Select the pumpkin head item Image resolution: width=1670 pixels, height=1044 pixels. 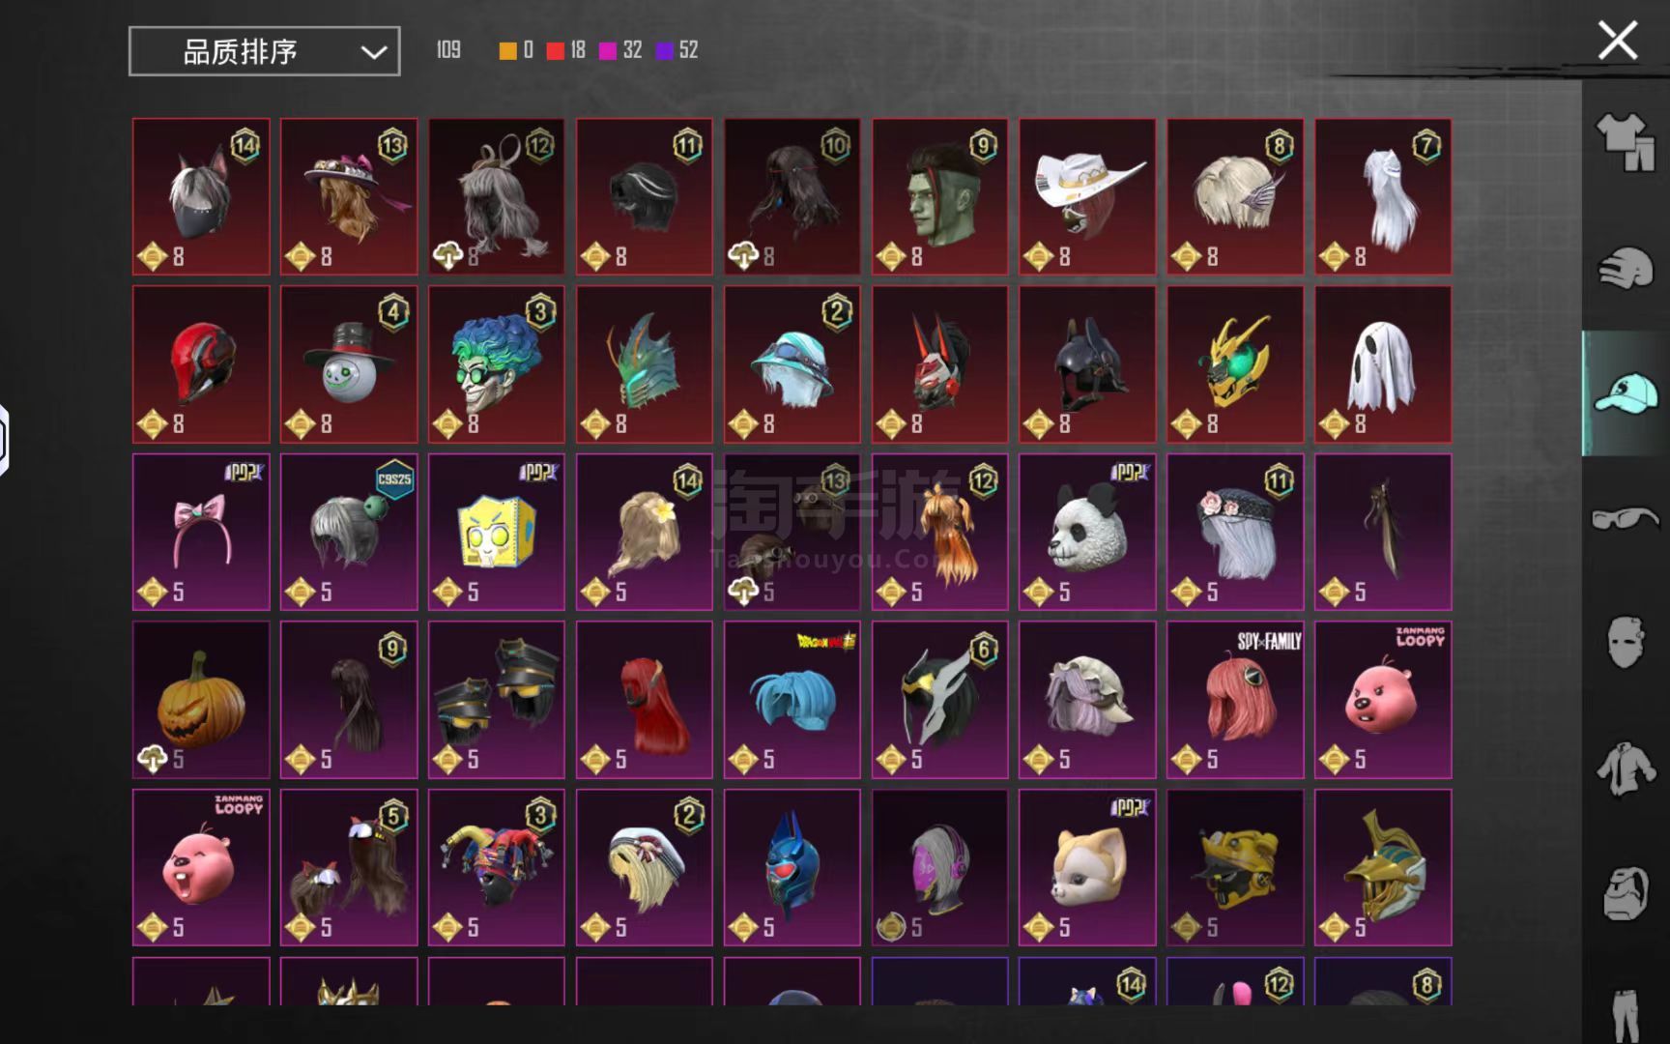pos(201,700)
